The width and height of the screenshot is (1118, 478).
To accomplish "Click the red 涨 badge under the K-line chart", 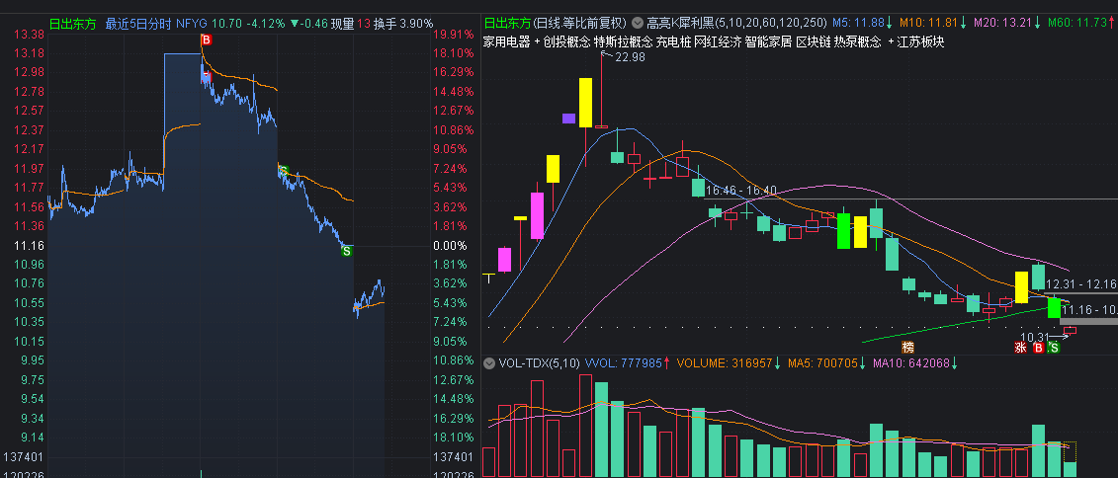I will 1020,347.
